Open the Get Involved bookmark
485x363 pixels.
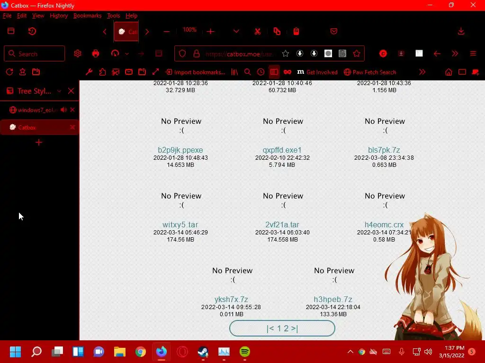[x=317, y=72]
